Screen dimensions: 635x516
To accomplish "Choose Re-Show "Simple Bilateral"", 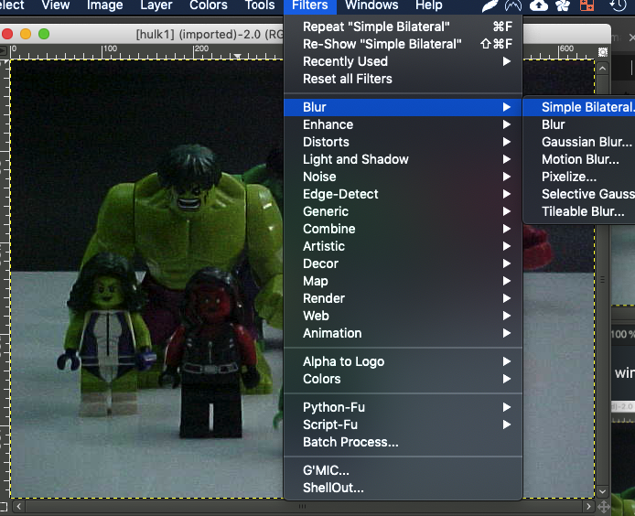I will pos(403,44).
